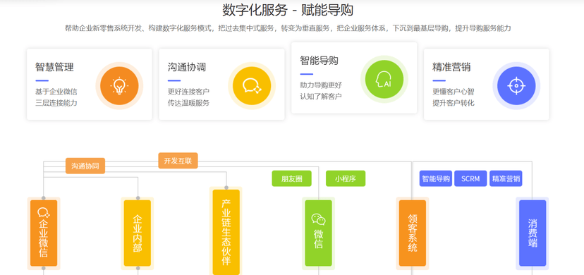Click the orange 沟通协同 tag
584x275 pixels.
[85, 166]
